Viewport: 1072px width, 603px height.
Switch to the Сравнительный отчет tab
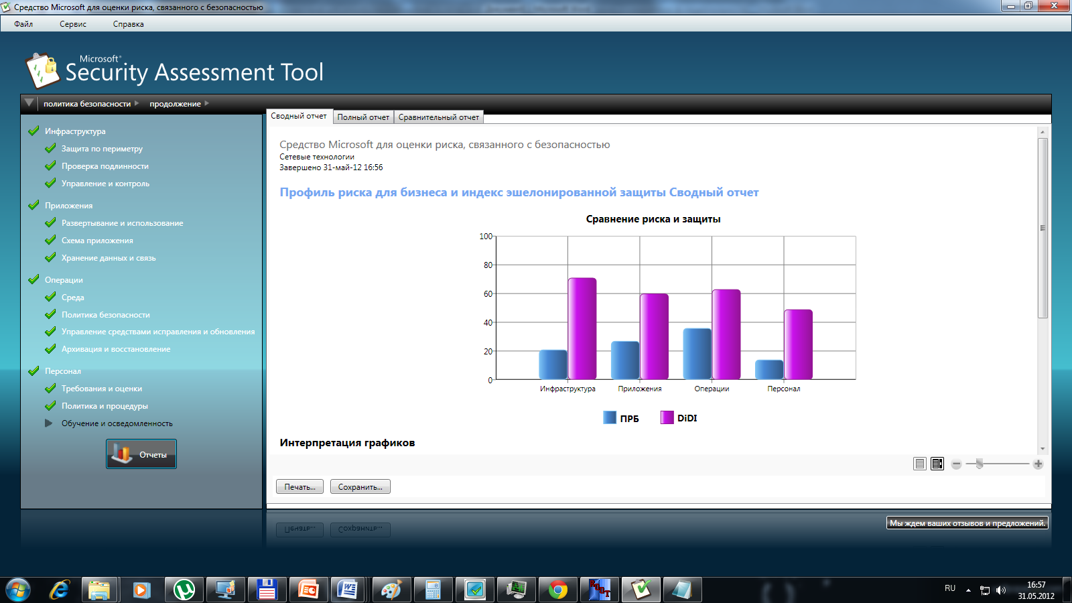point(439,117)
